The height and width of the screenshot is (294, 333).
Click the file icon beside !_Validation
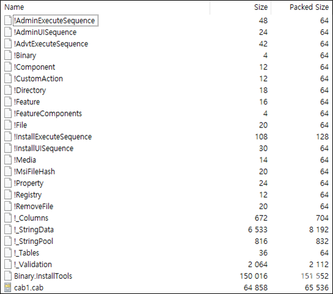pyautogui.click(x=8, y=265)
